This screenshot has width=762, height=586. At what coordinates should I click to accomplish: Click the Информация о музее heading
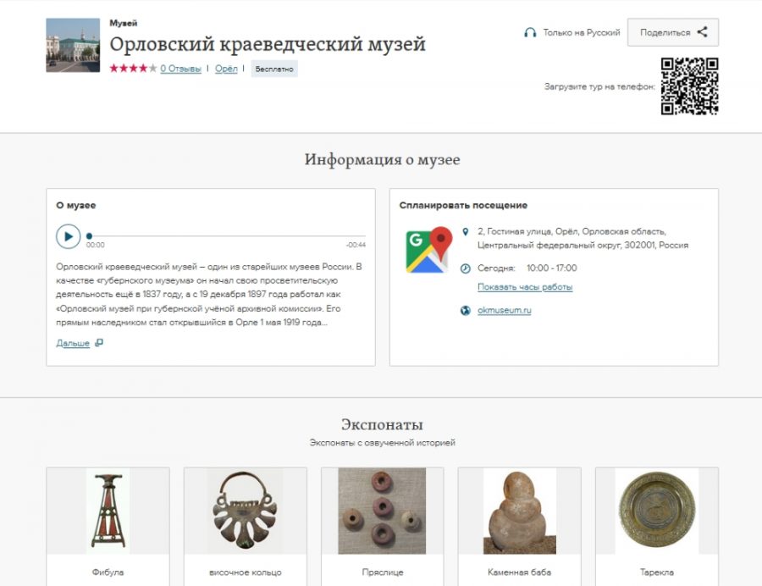382,160
